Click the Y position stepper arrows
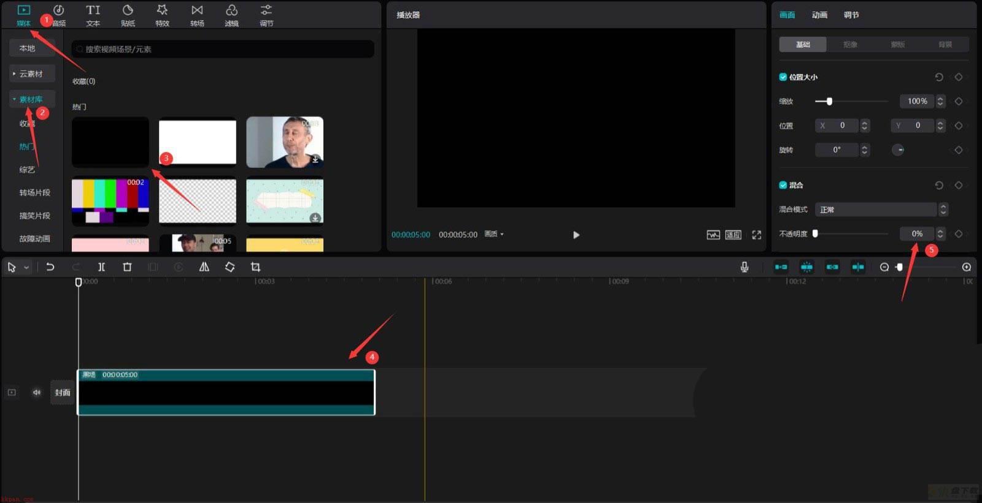This screenshot has height=503, width=982. click(940, 126)
